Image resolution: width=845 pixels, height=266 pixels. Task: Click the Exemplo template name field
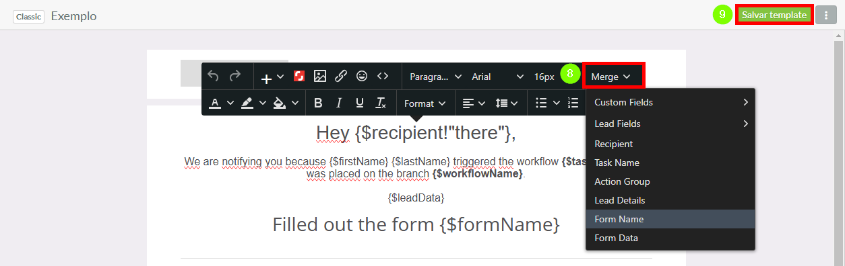(74, 15)
